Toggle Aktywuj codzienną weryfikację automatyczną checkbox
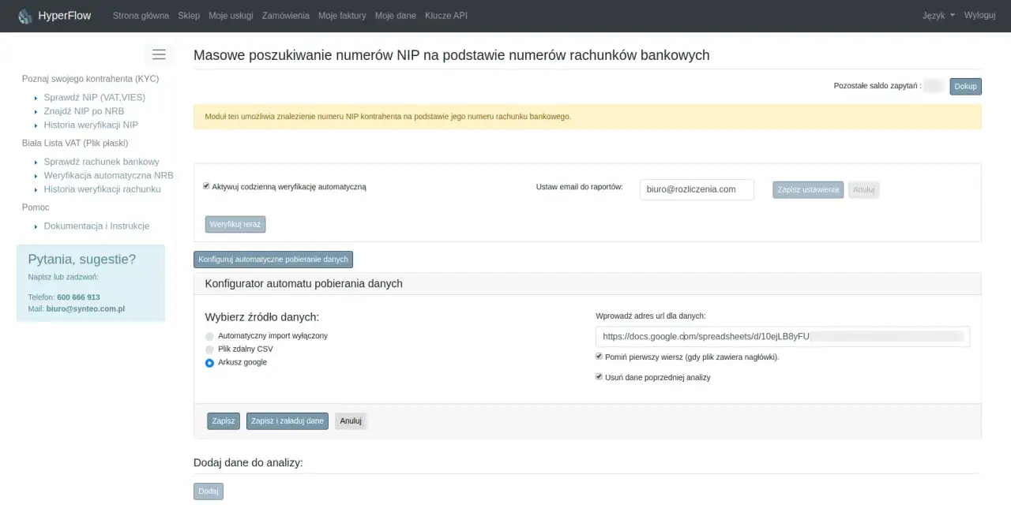This screenshot has height=512, width=1011. [206, 186]
